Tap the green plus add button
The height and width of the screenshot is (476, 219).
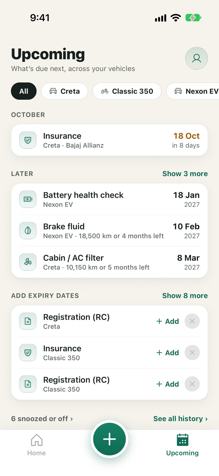(110, 439)
